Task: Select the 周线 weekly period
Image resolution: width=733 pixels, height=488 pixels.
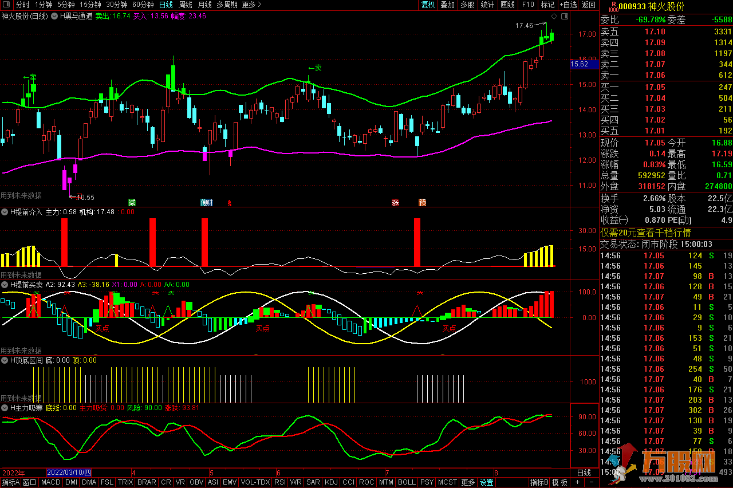Action: pos(186,5)
